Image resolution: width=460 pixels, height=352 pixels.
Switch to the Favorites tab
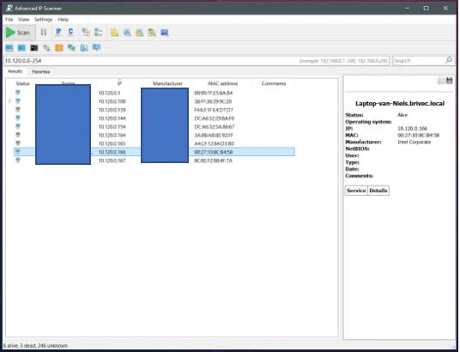click(x=41, y=71)
